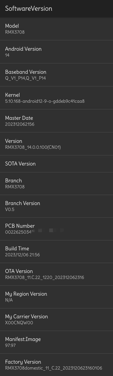Tap the Master Date row
The height and width of the screenshot is (376, 113).
[x=56, y=121]
